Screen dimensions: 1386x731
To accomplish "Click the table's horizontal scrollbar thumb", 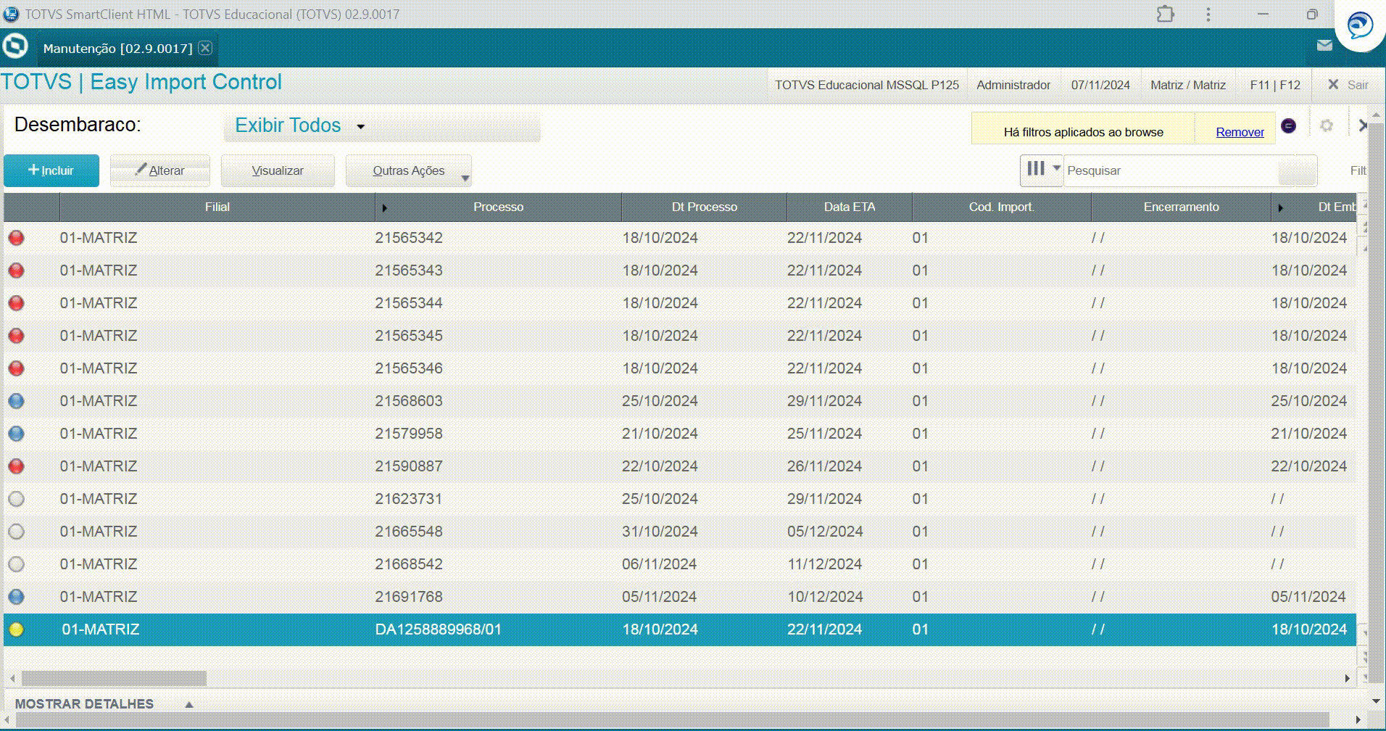I will (x=114, y=678).
